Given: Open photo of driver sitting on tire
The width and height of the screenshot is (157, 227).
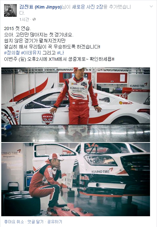Looking at the screenshot, I should [x=76, y=180].
